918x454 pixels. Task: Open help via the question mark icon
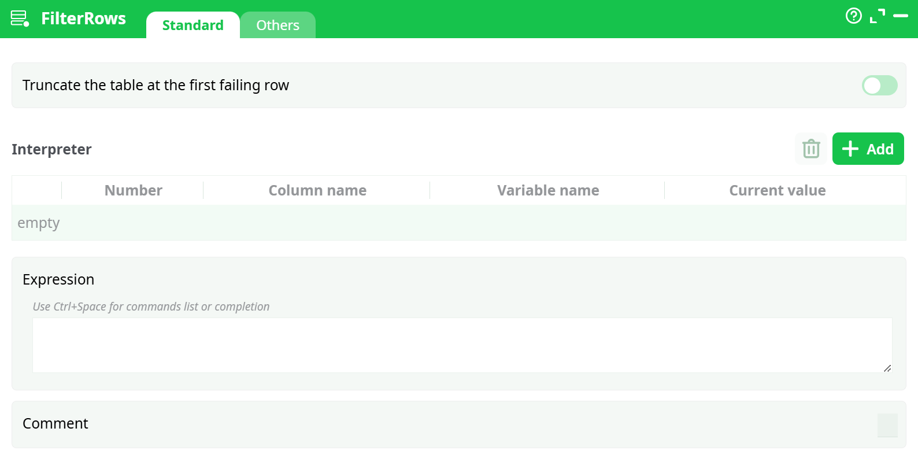853,16
